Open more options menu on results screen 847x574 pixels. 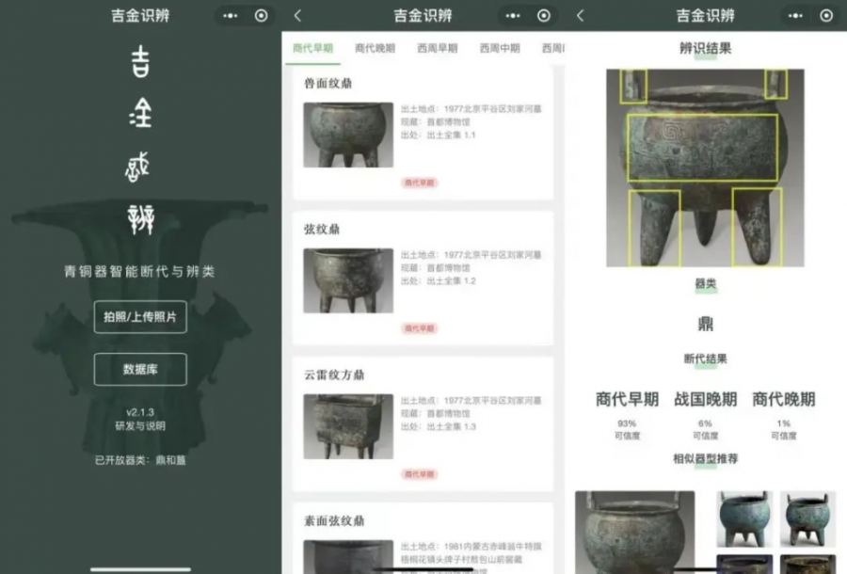795,16
